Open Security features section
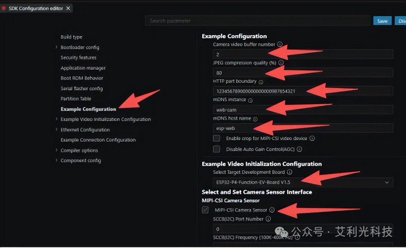Screen dimensions: 406x248 (79, 58)
